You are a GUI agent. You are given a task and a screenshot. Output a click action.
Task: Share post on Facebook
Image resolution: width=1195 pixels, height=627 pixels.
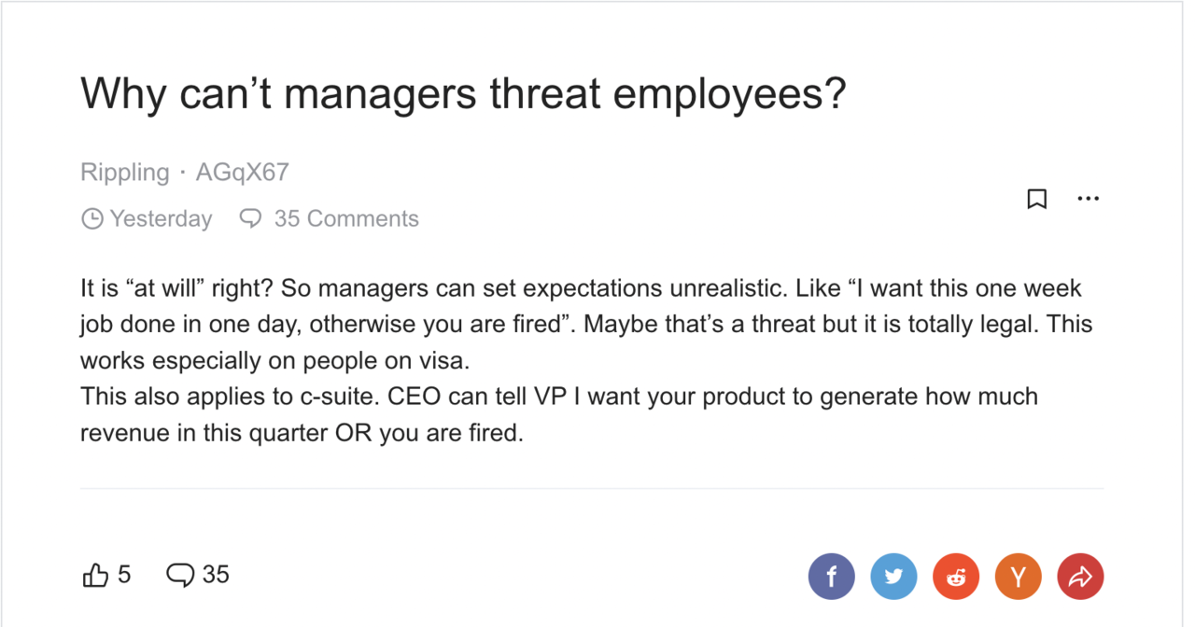click(832, 577)
